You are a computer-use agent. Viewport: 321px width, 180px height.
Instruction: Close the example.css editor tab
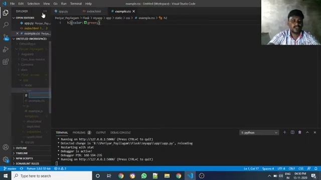click(x=134, y=11)
